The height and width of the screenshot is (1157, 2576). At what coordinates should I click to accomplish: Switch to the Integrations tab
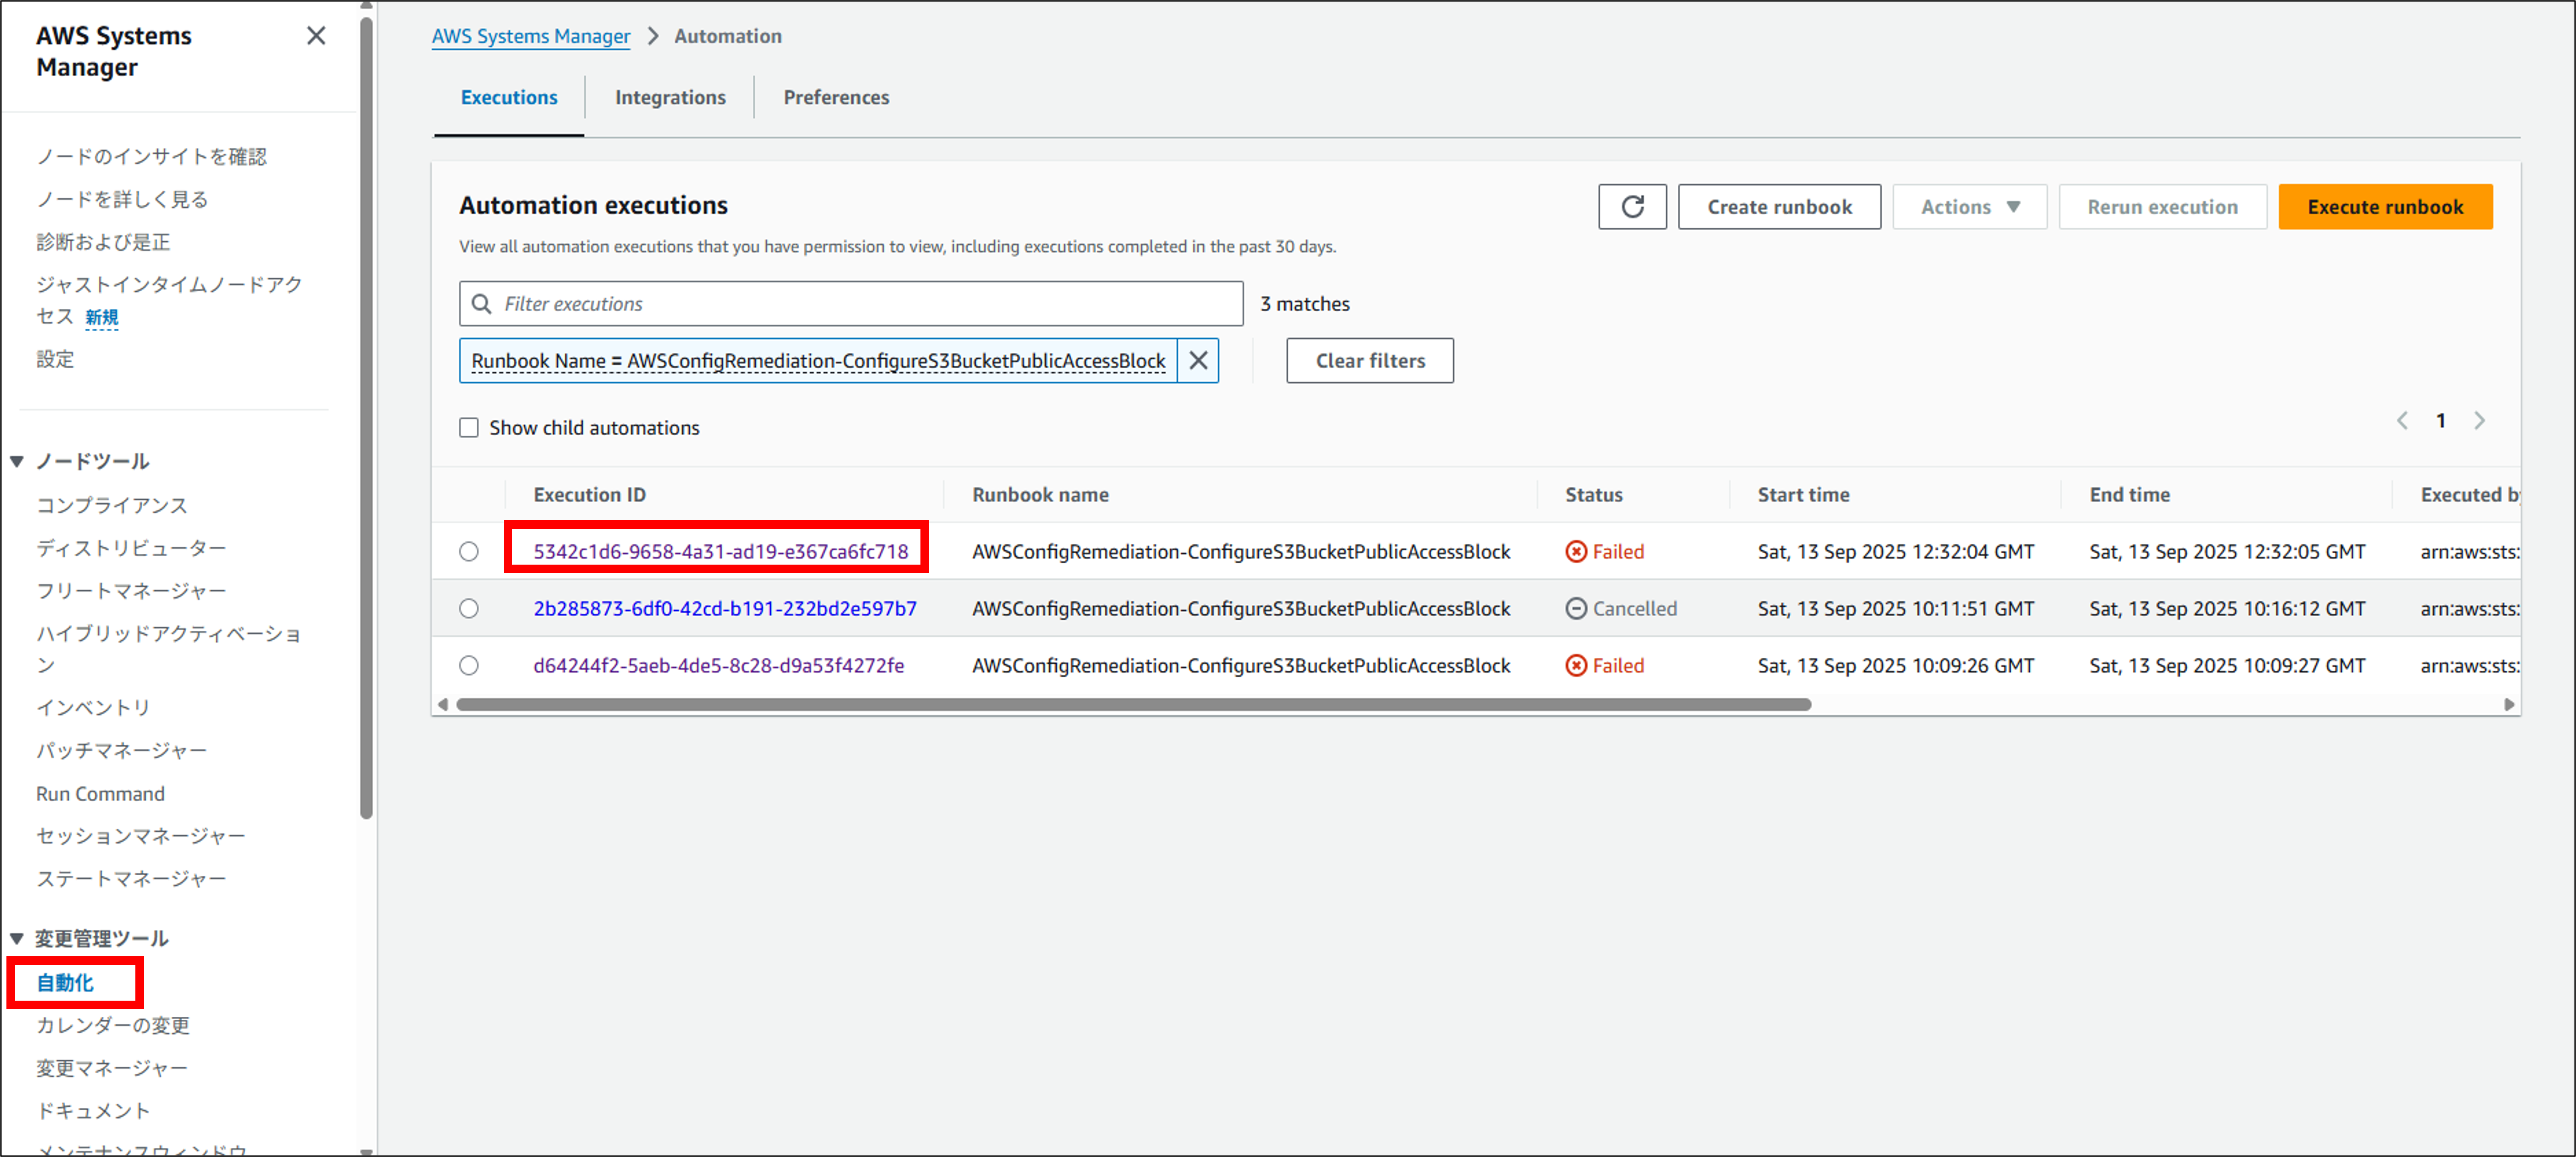(x=670, y=97)
